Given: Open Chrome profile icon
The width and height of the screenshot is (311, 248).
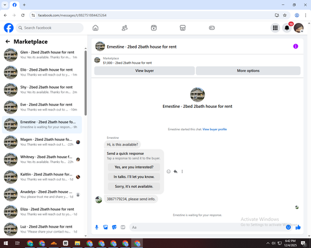Looking at the screenshot, I should point(297,15).
